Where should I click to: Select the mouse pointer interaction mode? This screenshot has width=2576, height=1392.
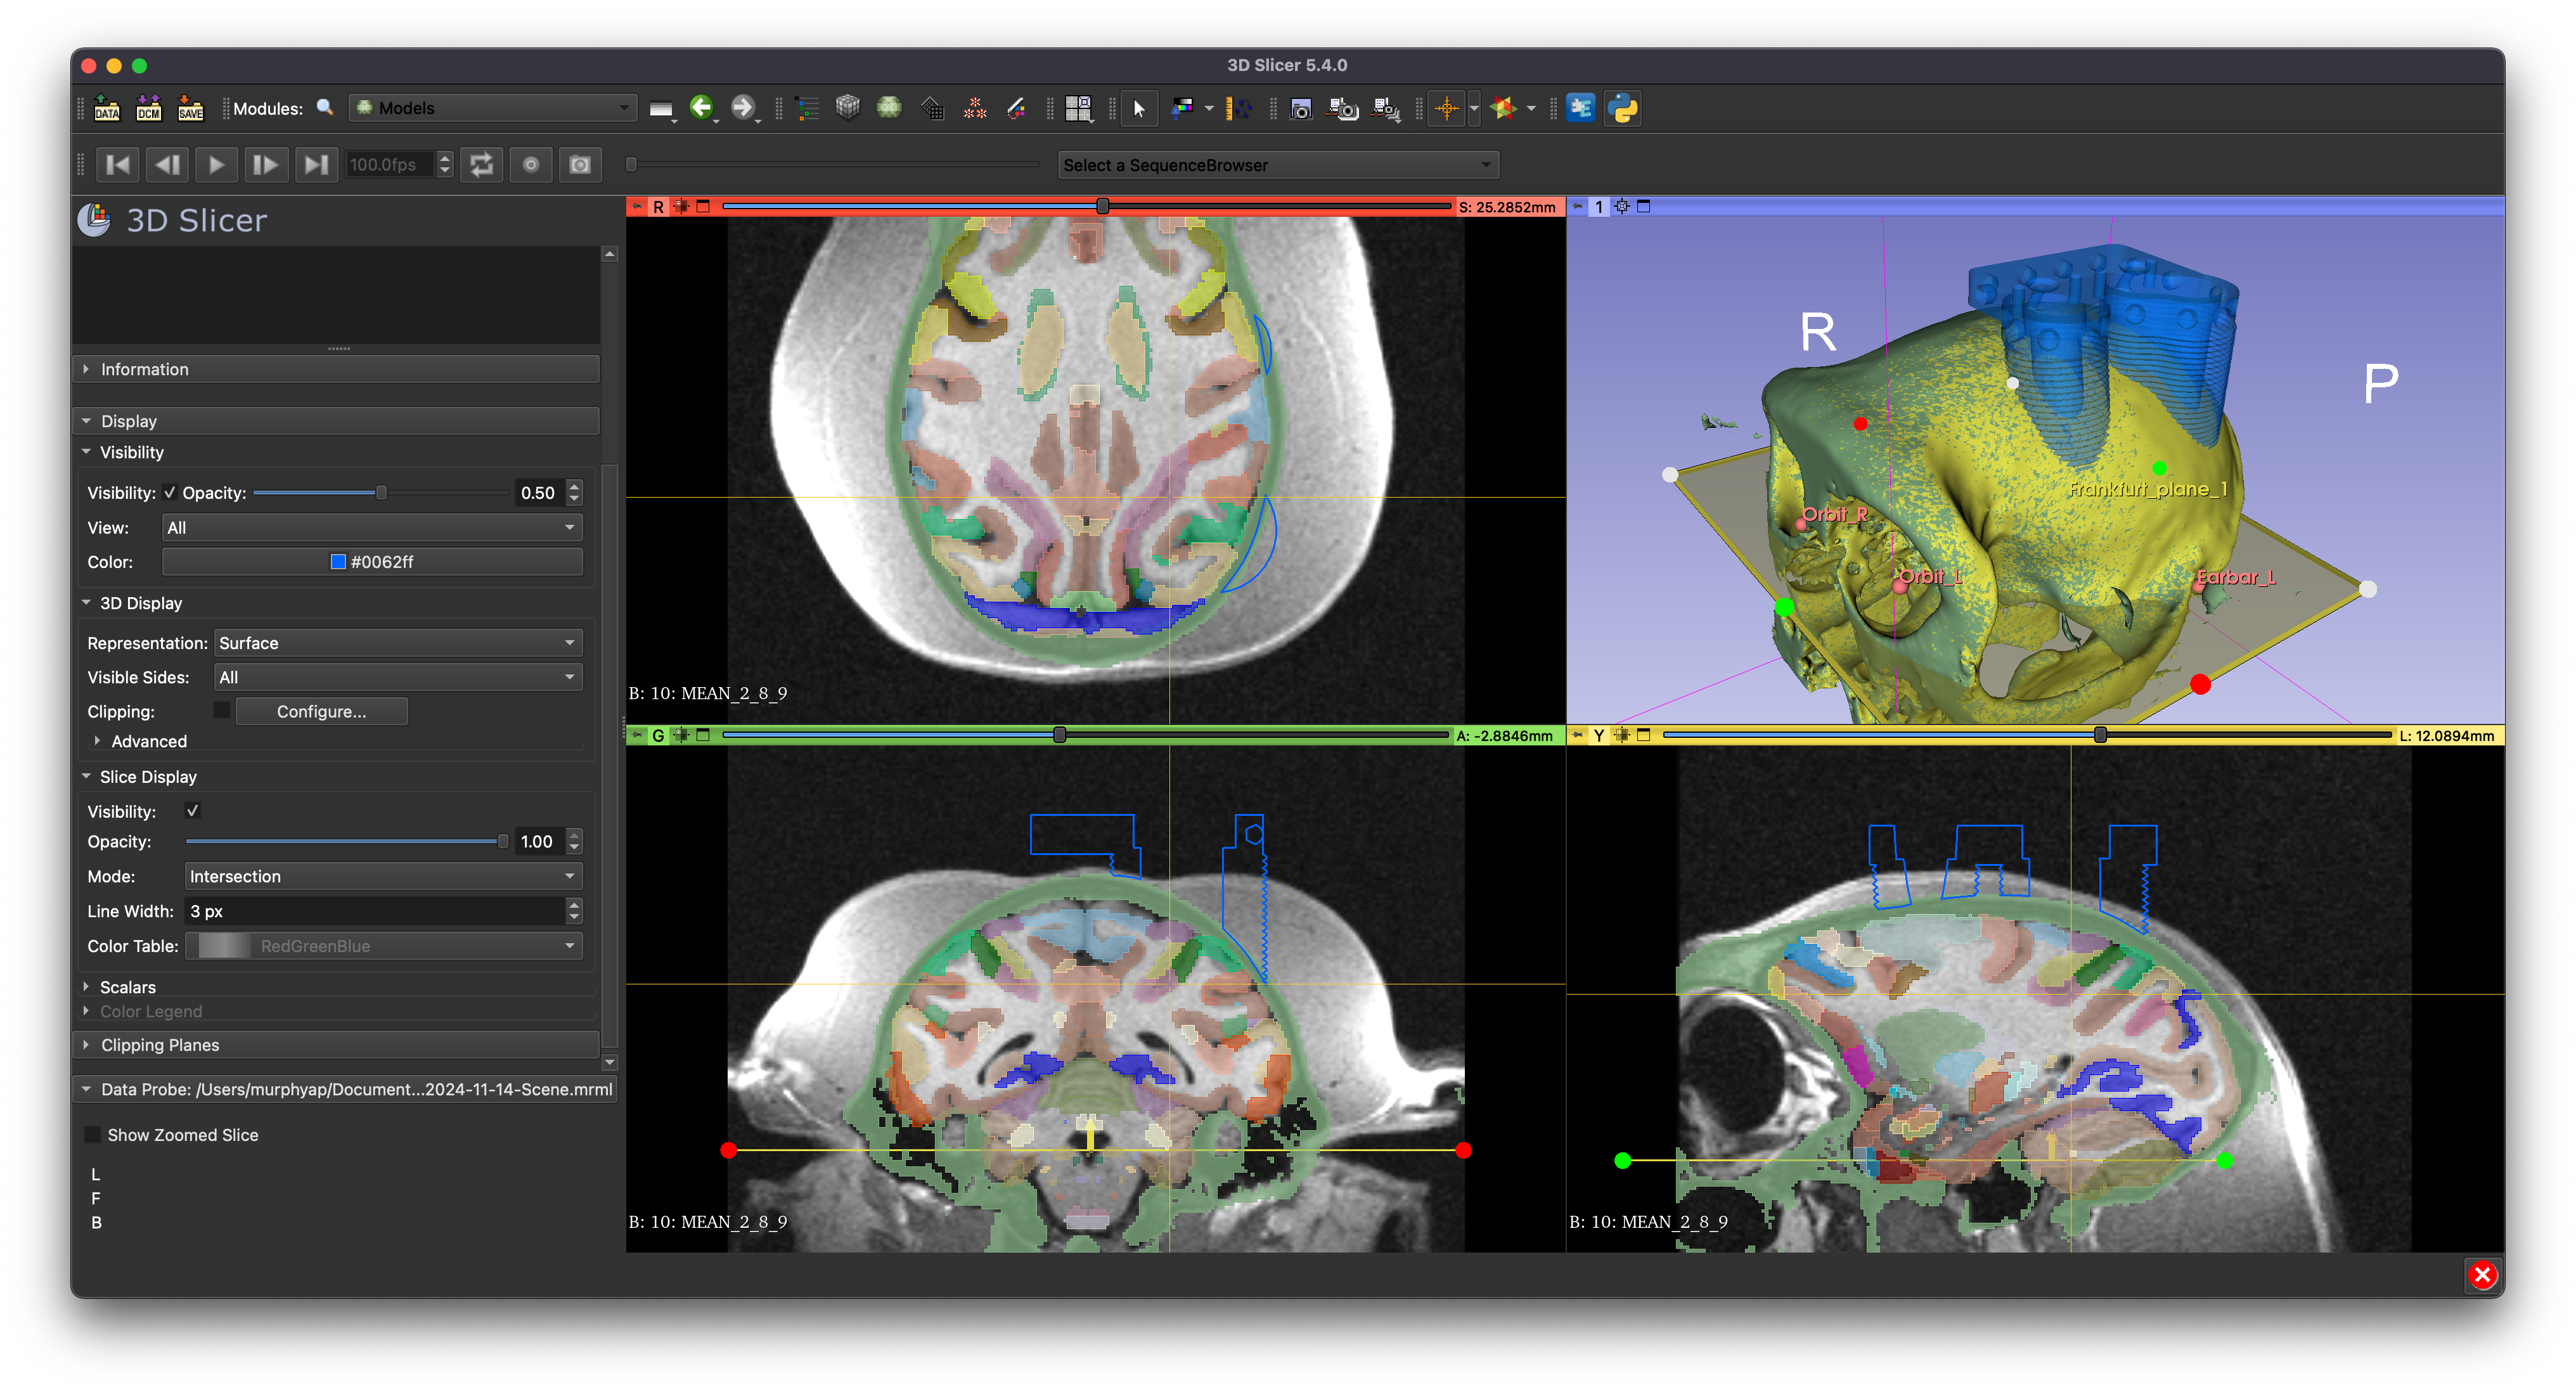[1138, 108]
